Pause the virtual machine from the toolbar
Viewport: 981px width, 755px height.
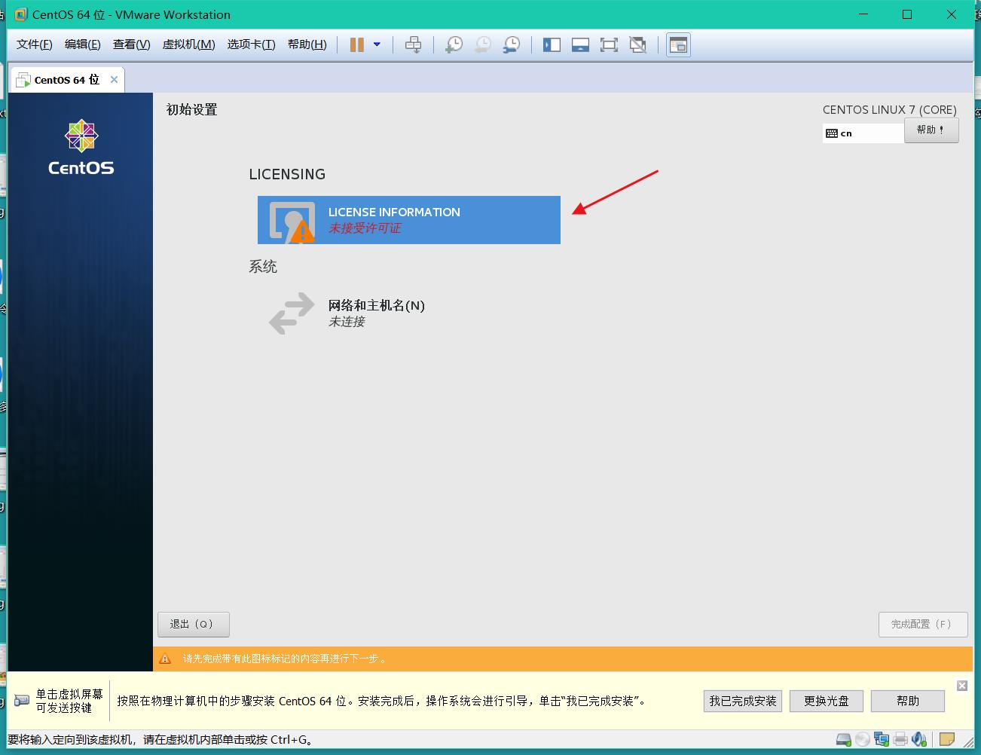[357, 44]
